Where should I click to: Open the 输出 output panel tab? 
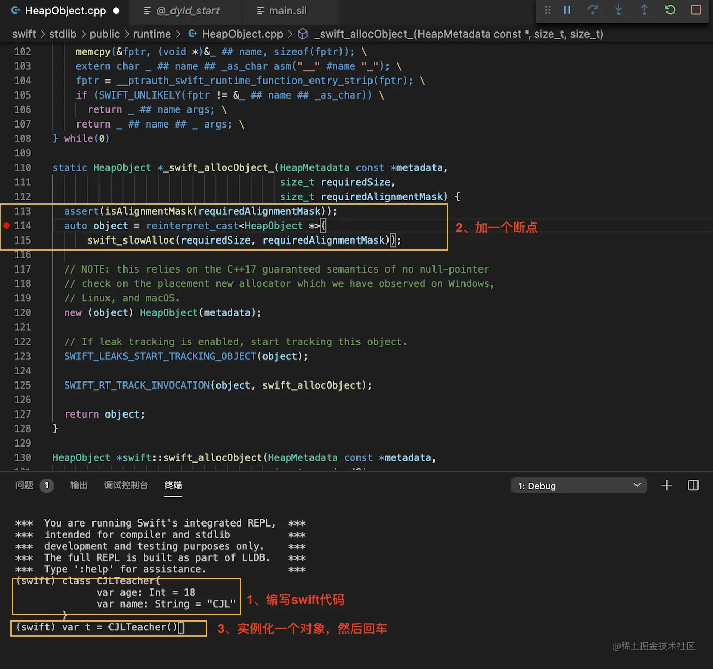(x=79, y=485)
